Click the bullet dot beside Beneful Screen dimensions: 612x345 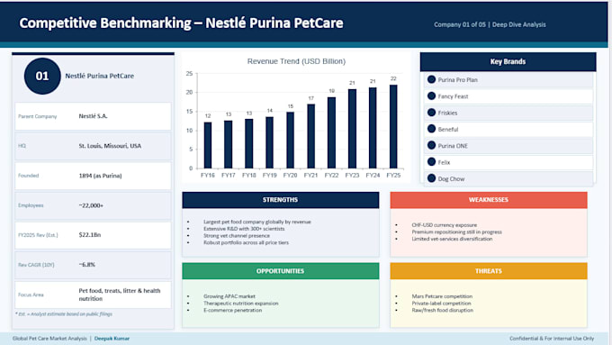click(431, 129)
